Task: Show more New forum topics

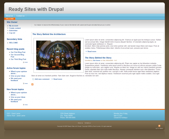Action: pos(26,104)
